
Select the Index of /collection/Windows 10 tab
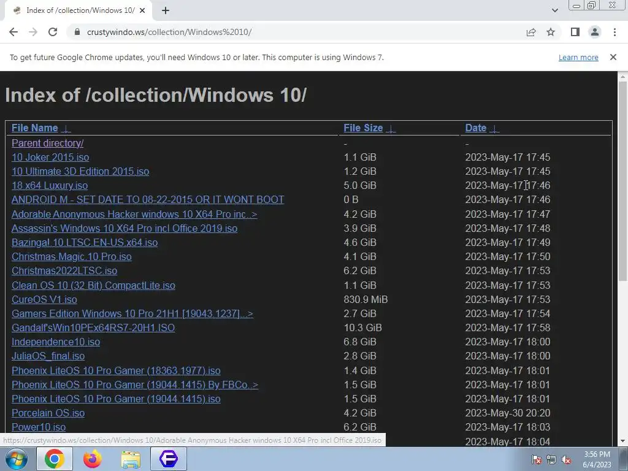pos(78,10)
